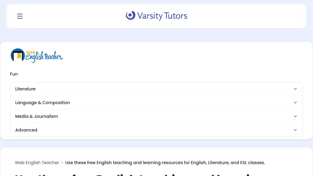The width and height of the screenshot is (313, 176).
Task: Select the Literature menu label
Action: click(25, 89)
